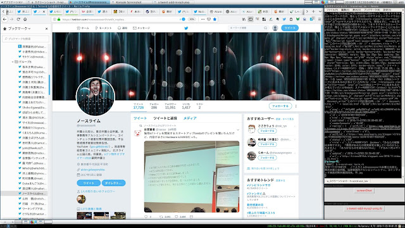The height and width of the screenshot is (228, 405).
Task: Like the tweet with the heart icon
Action: [x=177, y=217]
